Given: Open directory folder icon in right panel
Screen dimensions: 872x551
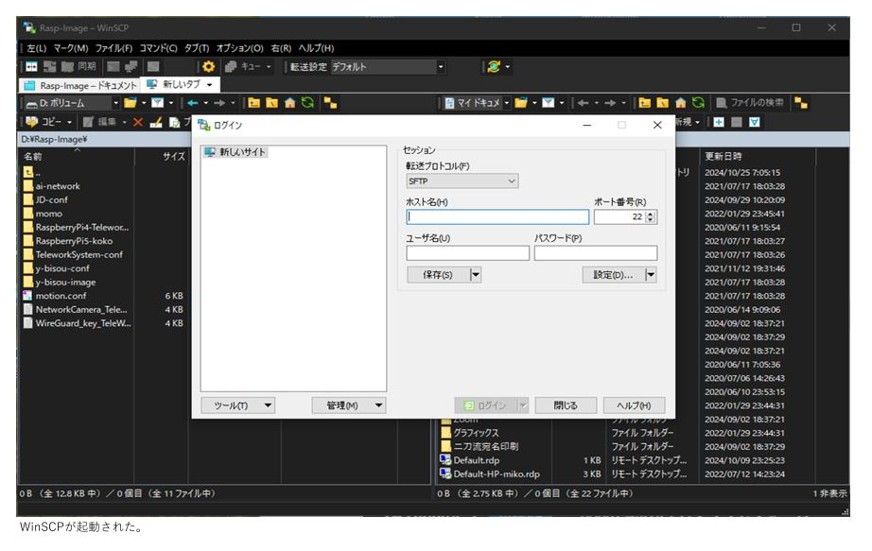Looking at the screenshot, I should click(521, 103).
